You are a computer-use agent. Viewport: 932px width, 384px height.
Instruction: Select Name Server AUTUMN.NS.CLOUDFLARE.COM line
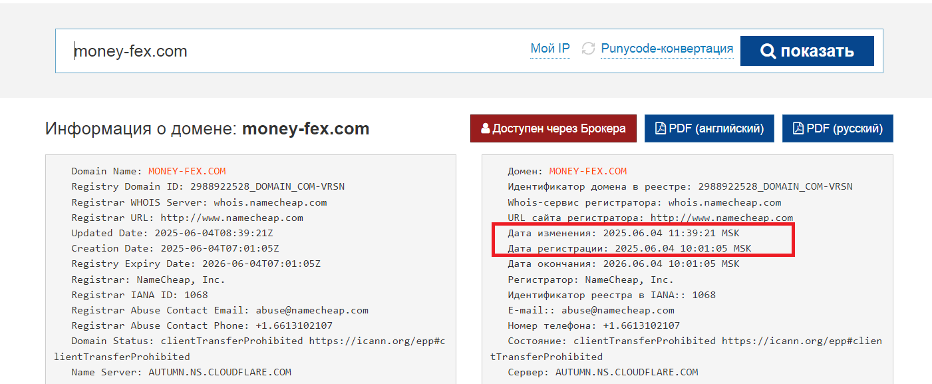[181, 372]
